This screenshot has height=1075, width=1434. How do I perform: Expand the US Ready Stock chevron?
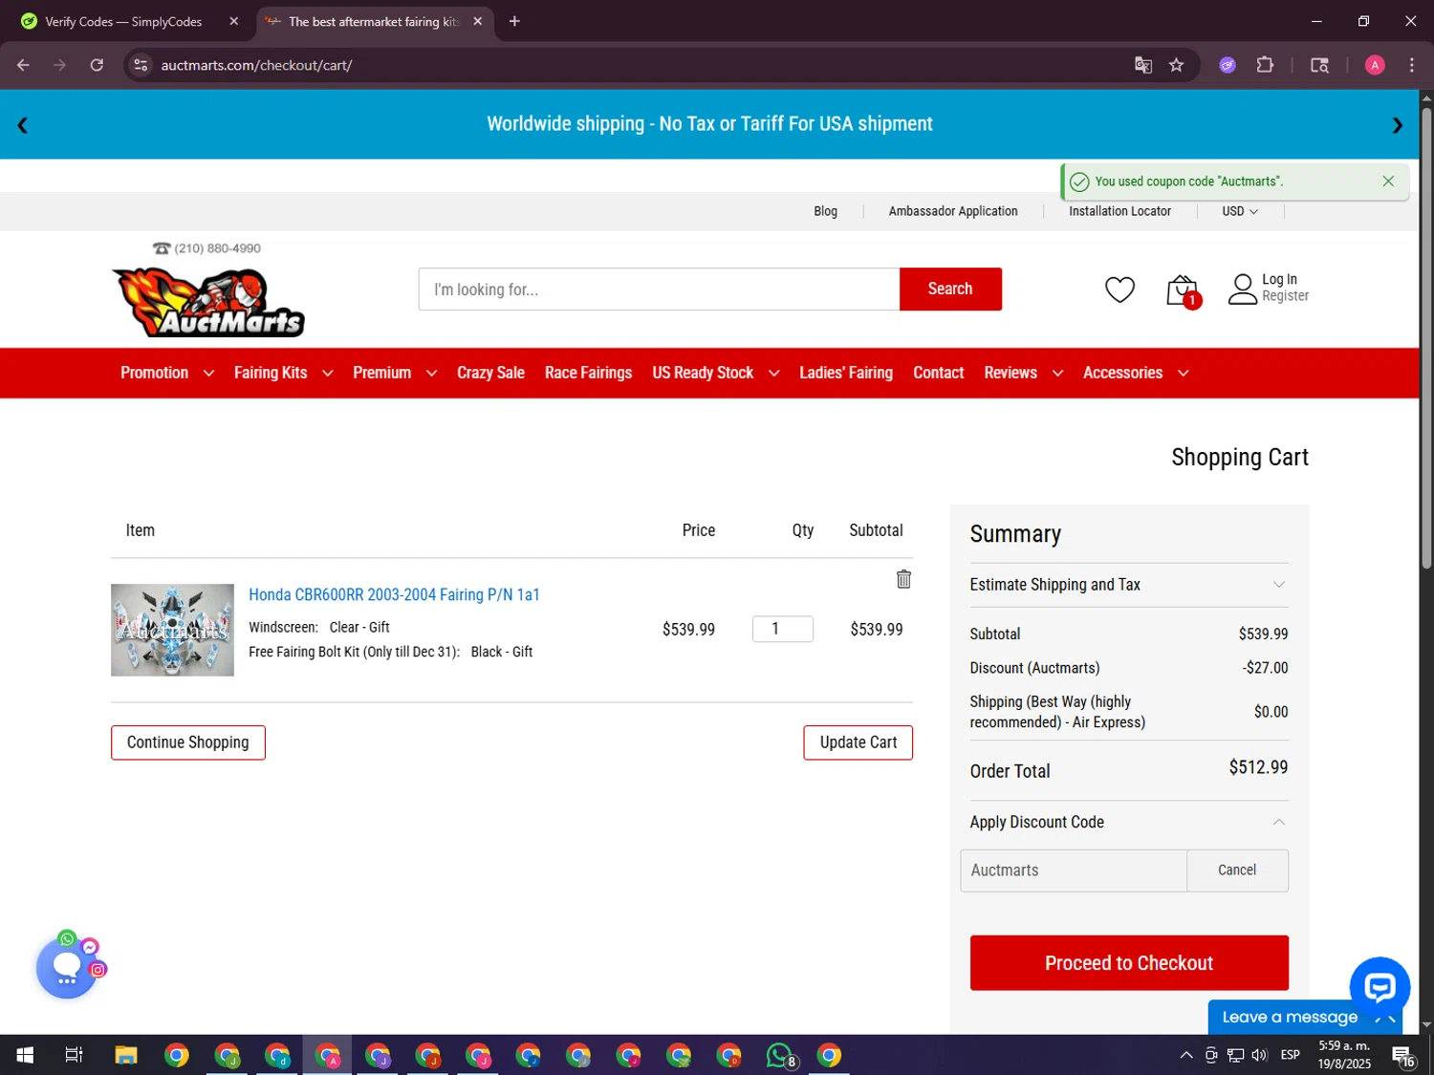773,374
